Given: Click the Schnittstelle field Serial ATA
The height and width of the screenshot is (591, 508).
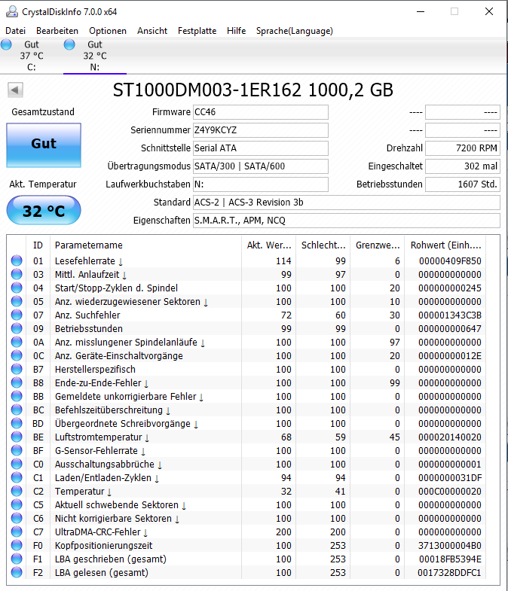Looking at the screenshot, I should [x=261, y=148].
